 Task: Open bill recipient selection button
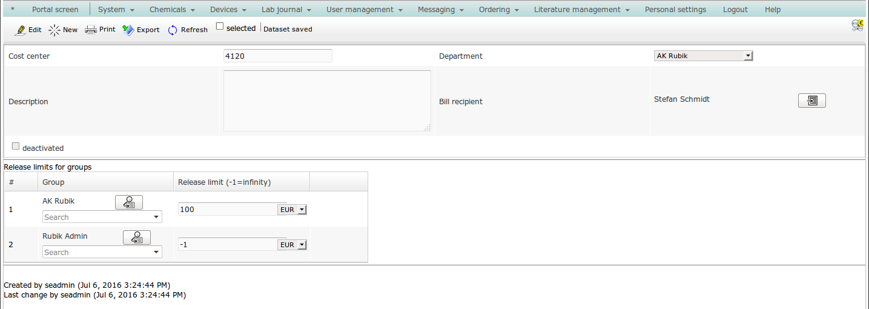811,101
